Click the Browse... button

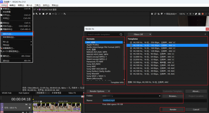coord(173,96)
